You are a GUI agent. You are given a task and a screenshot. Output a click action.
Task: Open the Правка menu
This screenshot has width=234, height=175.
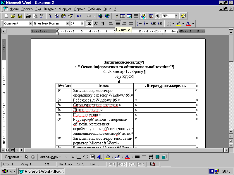tap(27, 9)
